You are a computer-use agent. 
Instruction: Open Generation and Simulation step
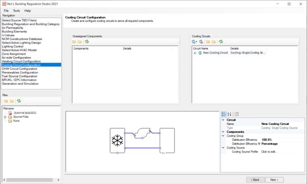click(20, 84)
